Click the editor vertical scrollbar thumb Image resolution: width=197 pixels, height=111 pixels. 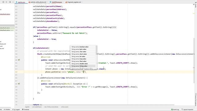coord(194,60)
